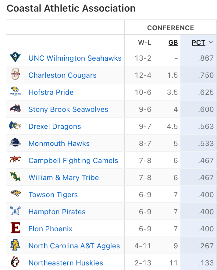Click the North Carolina A&T Aggies logo

point(15,246)
